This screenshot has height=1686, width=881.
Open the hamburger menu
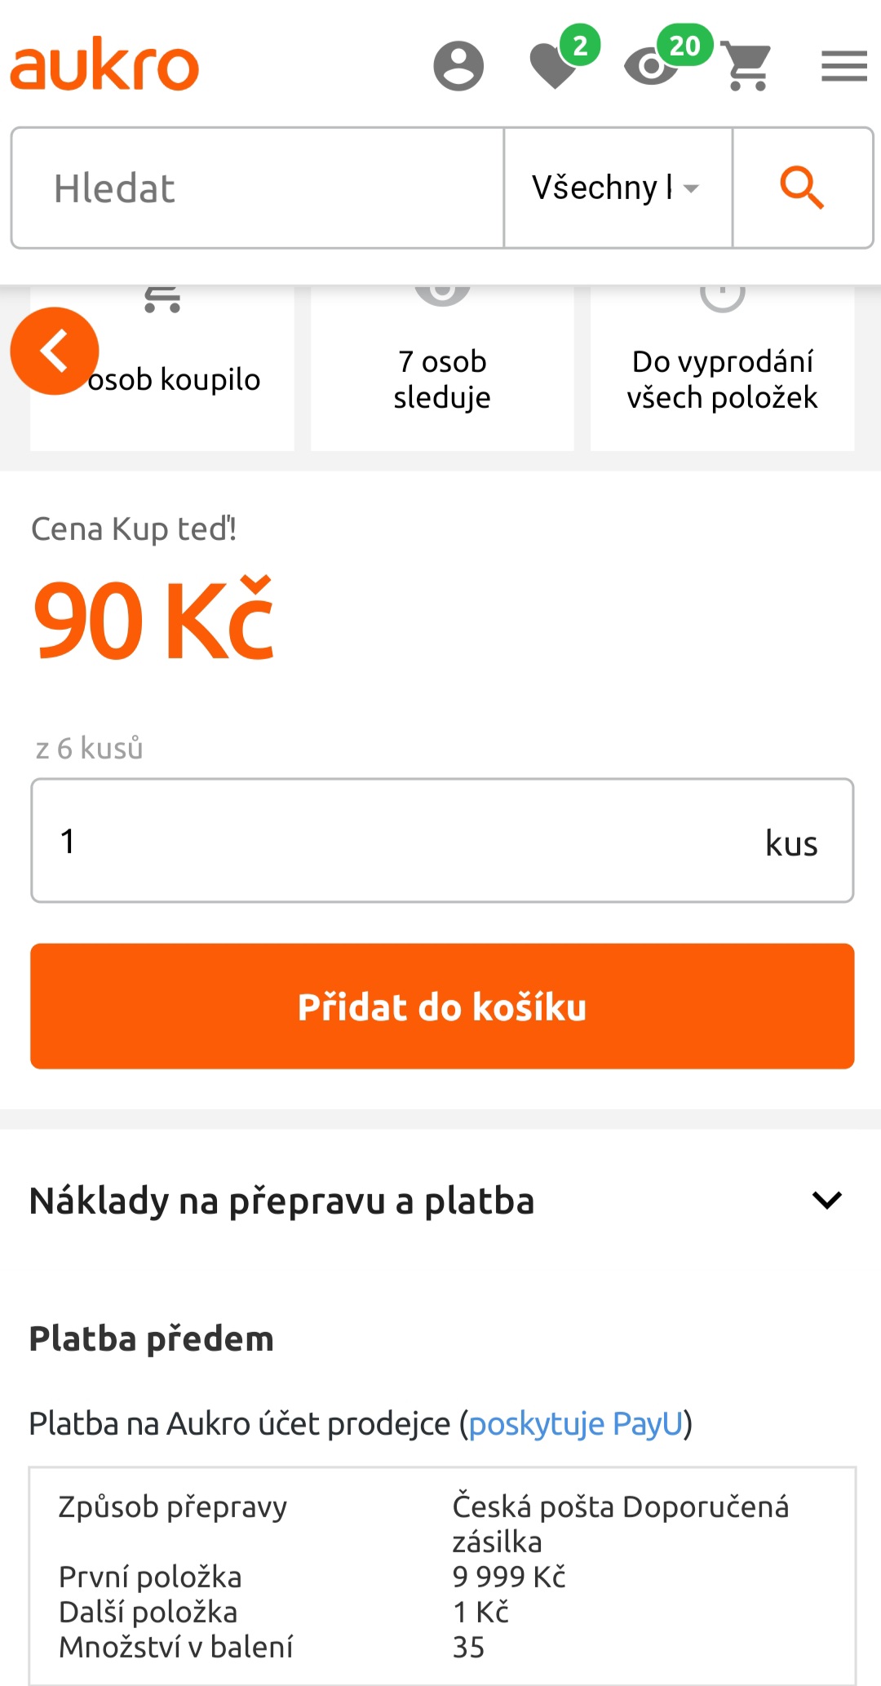point(843,66)
